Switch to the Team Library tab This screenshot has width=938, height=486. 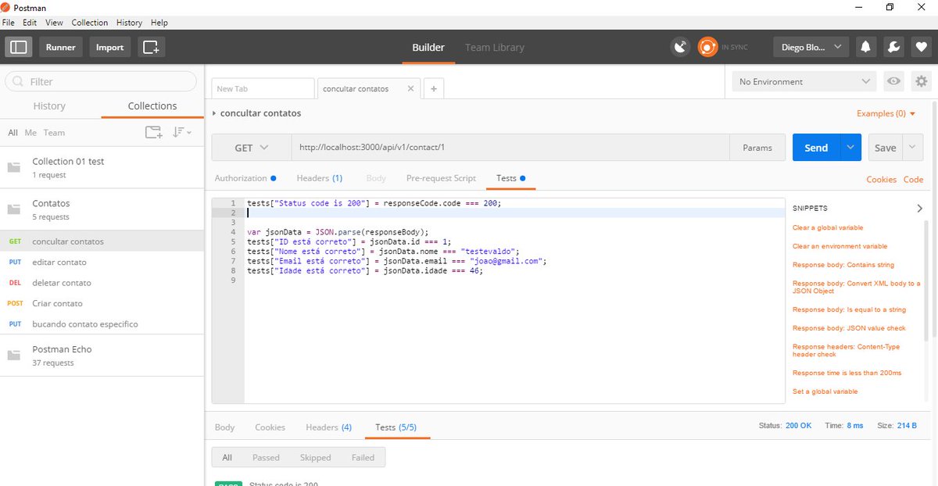click(495, 47)
